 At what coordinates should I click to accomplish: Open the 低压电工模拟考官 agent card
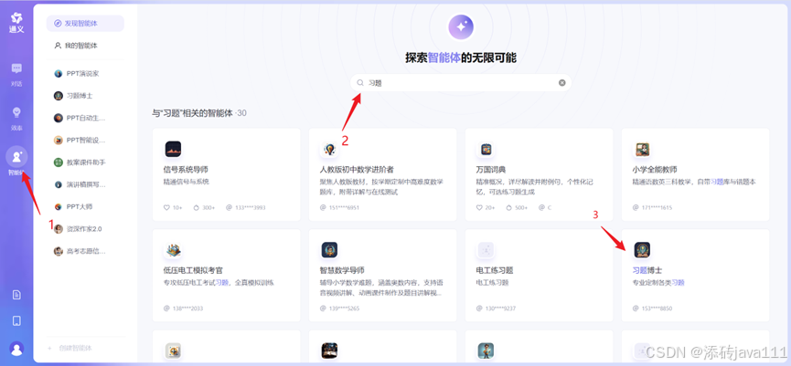coord(226,276)
